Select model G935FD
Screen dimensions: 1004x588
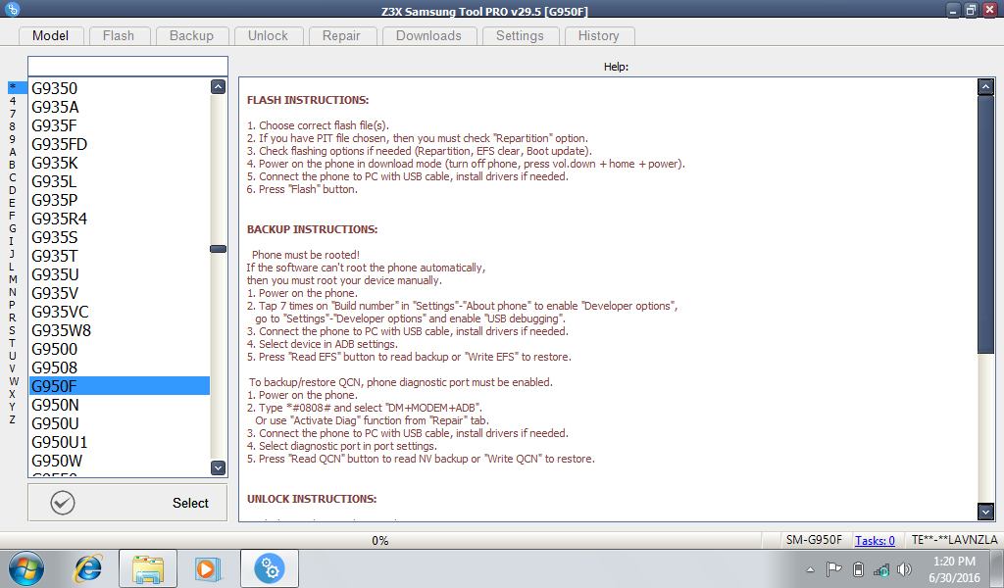(x=120, y=144)
